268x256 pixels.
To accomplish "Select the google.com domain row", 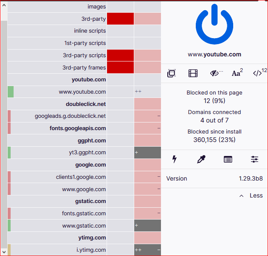I will (57, 165).
